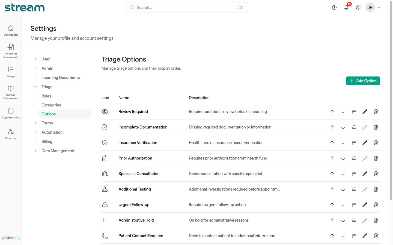Click the Add Option button

coord(363,81)
